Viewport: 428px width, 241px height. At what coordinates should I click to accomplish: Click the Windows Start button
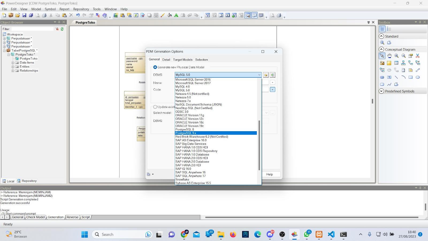click(85, 234)
